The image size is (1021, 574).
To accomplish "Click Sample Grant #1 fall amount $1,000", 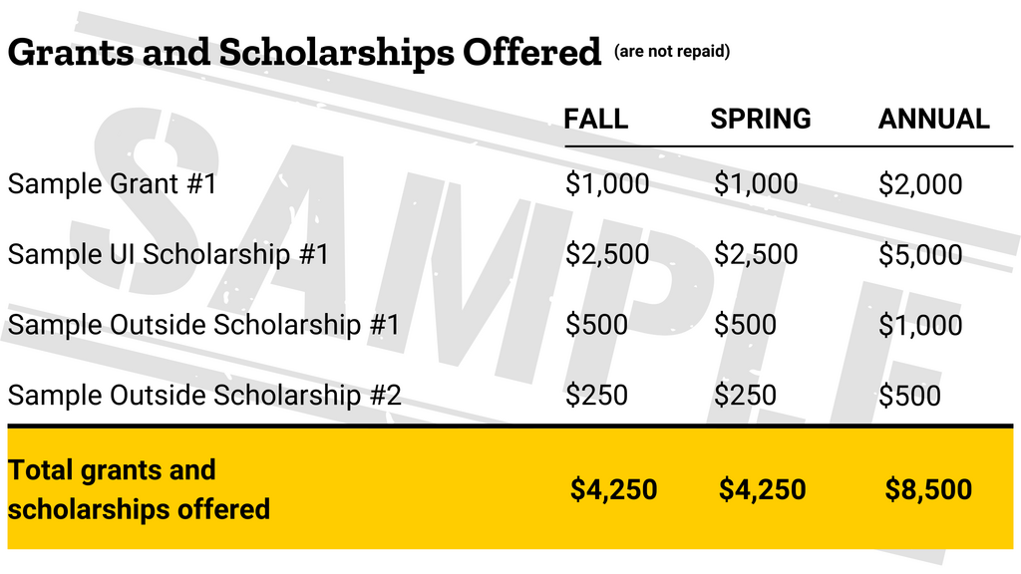I will (607, 184).
